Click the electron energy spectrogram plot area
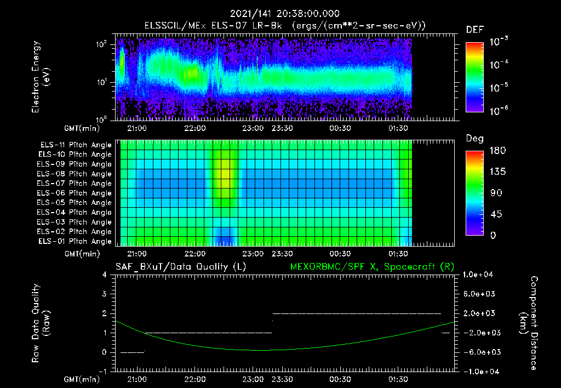The height and width of the screenshot is (388, 561). coord(285,77)
